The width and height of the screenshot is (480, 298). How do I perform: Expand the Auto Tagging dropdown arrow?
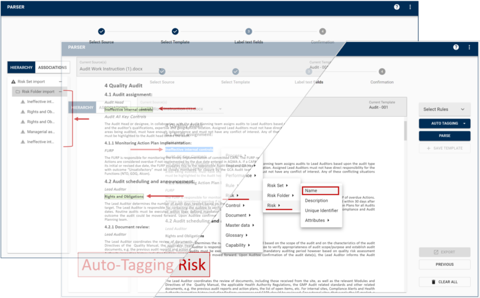click(x=464, y=124)
